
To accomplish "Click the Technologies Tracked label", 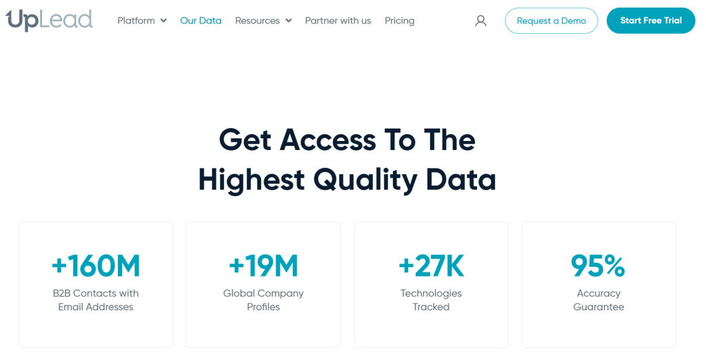I will [431, 300].
